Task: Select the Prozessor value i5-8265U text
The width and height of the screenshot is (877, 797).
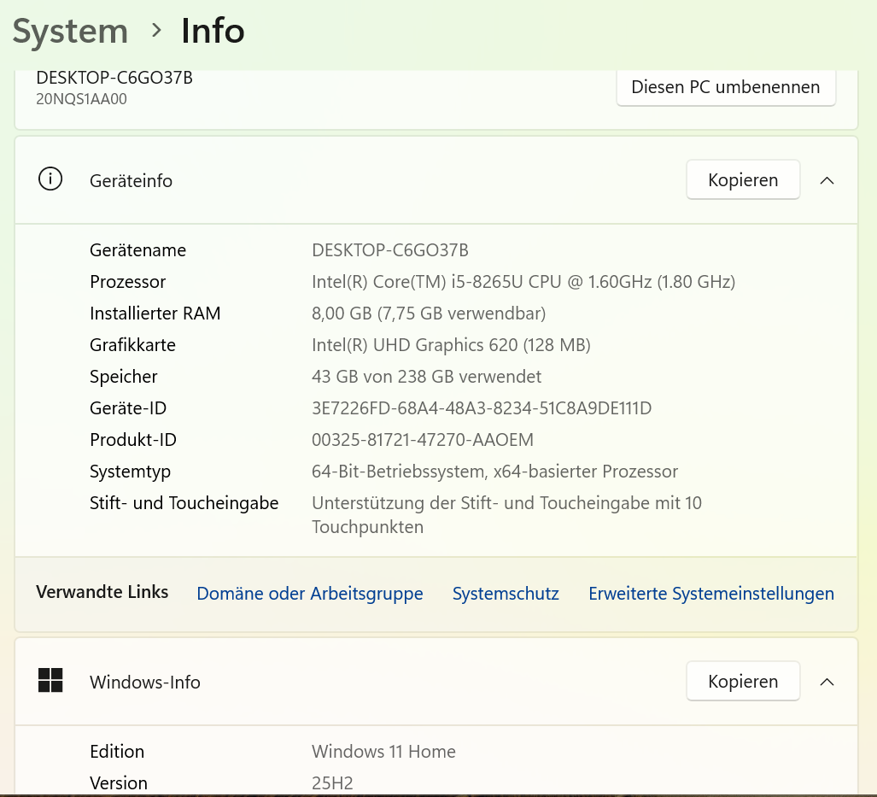Action: pyautogui.click(x=523, y=282)
